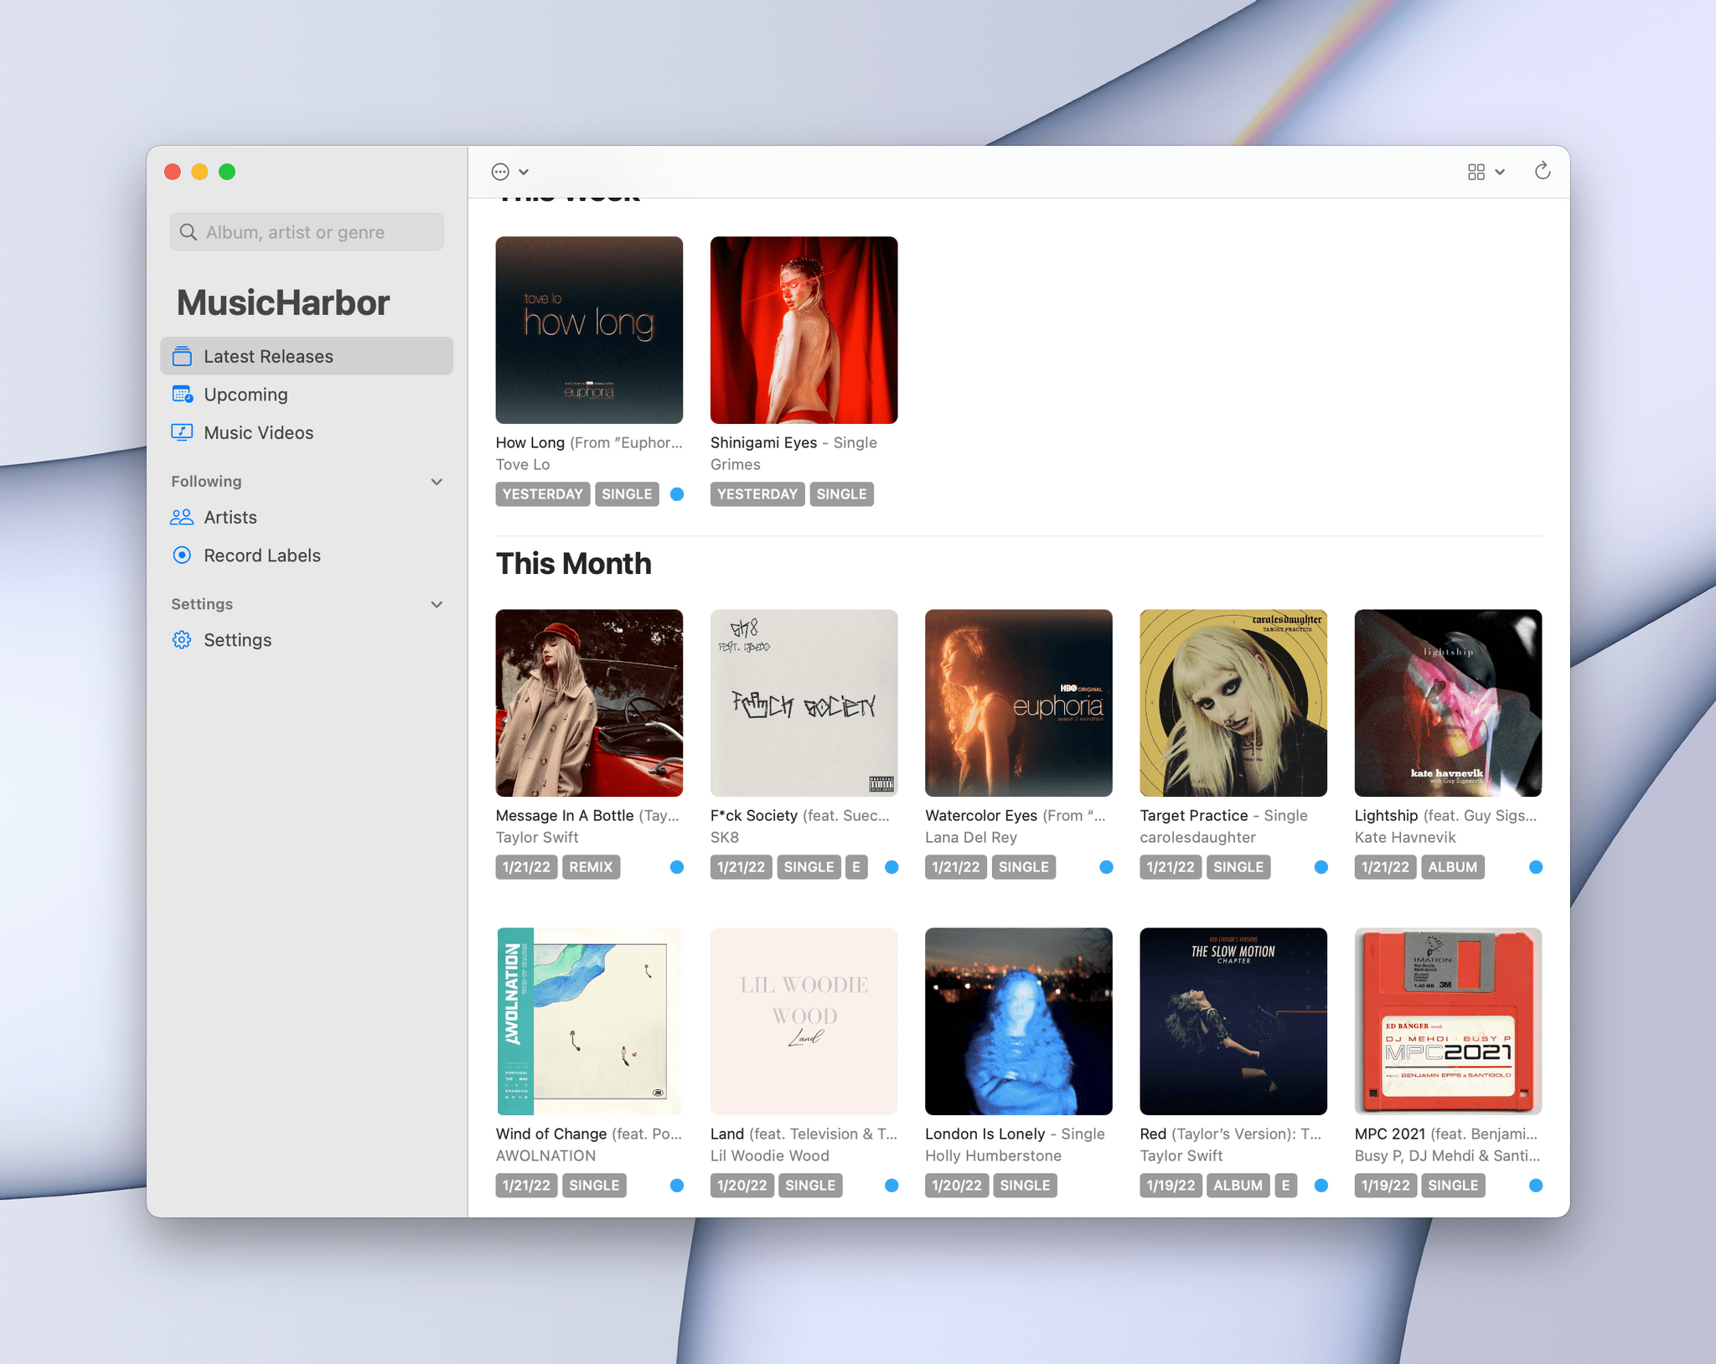Select Upcoming in sidebar
1716x1364 pixels.
click(307, 395)
